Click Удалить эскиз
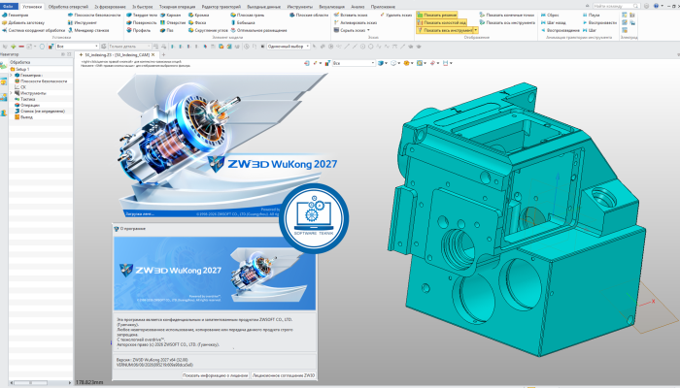 tap(395, 15)
